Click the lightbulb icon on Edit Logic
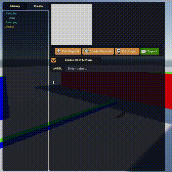Image resolution: width=172 pixels, height=172 pixels. click(119, 51)
